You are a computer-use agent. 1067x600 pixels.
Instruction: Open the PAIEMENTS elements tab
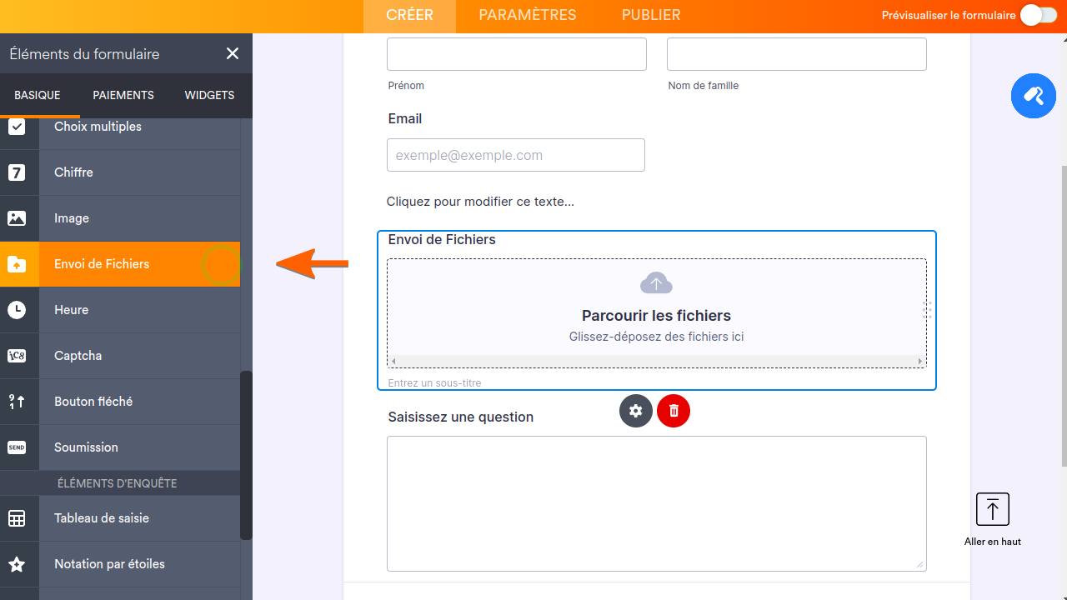[x=123, y=95]
